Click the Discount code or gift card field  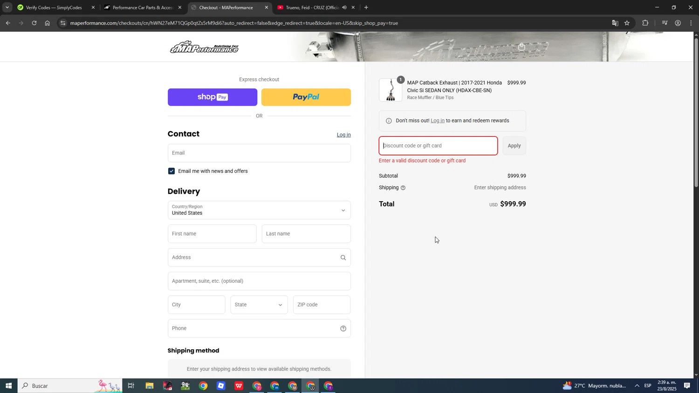click(438, 146)
